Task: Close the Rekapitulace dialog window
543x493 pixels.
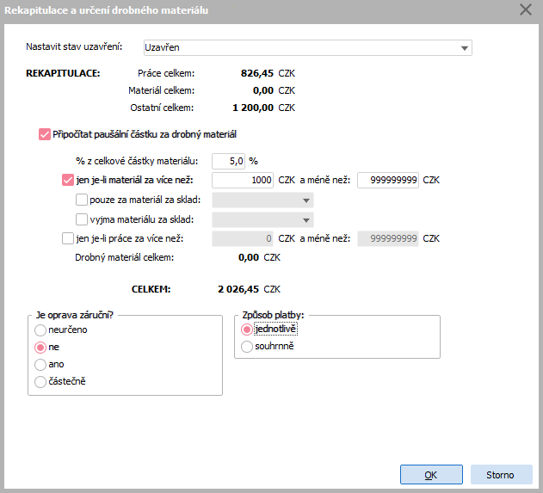Action: pyautogui.click(x=525, y=10)
